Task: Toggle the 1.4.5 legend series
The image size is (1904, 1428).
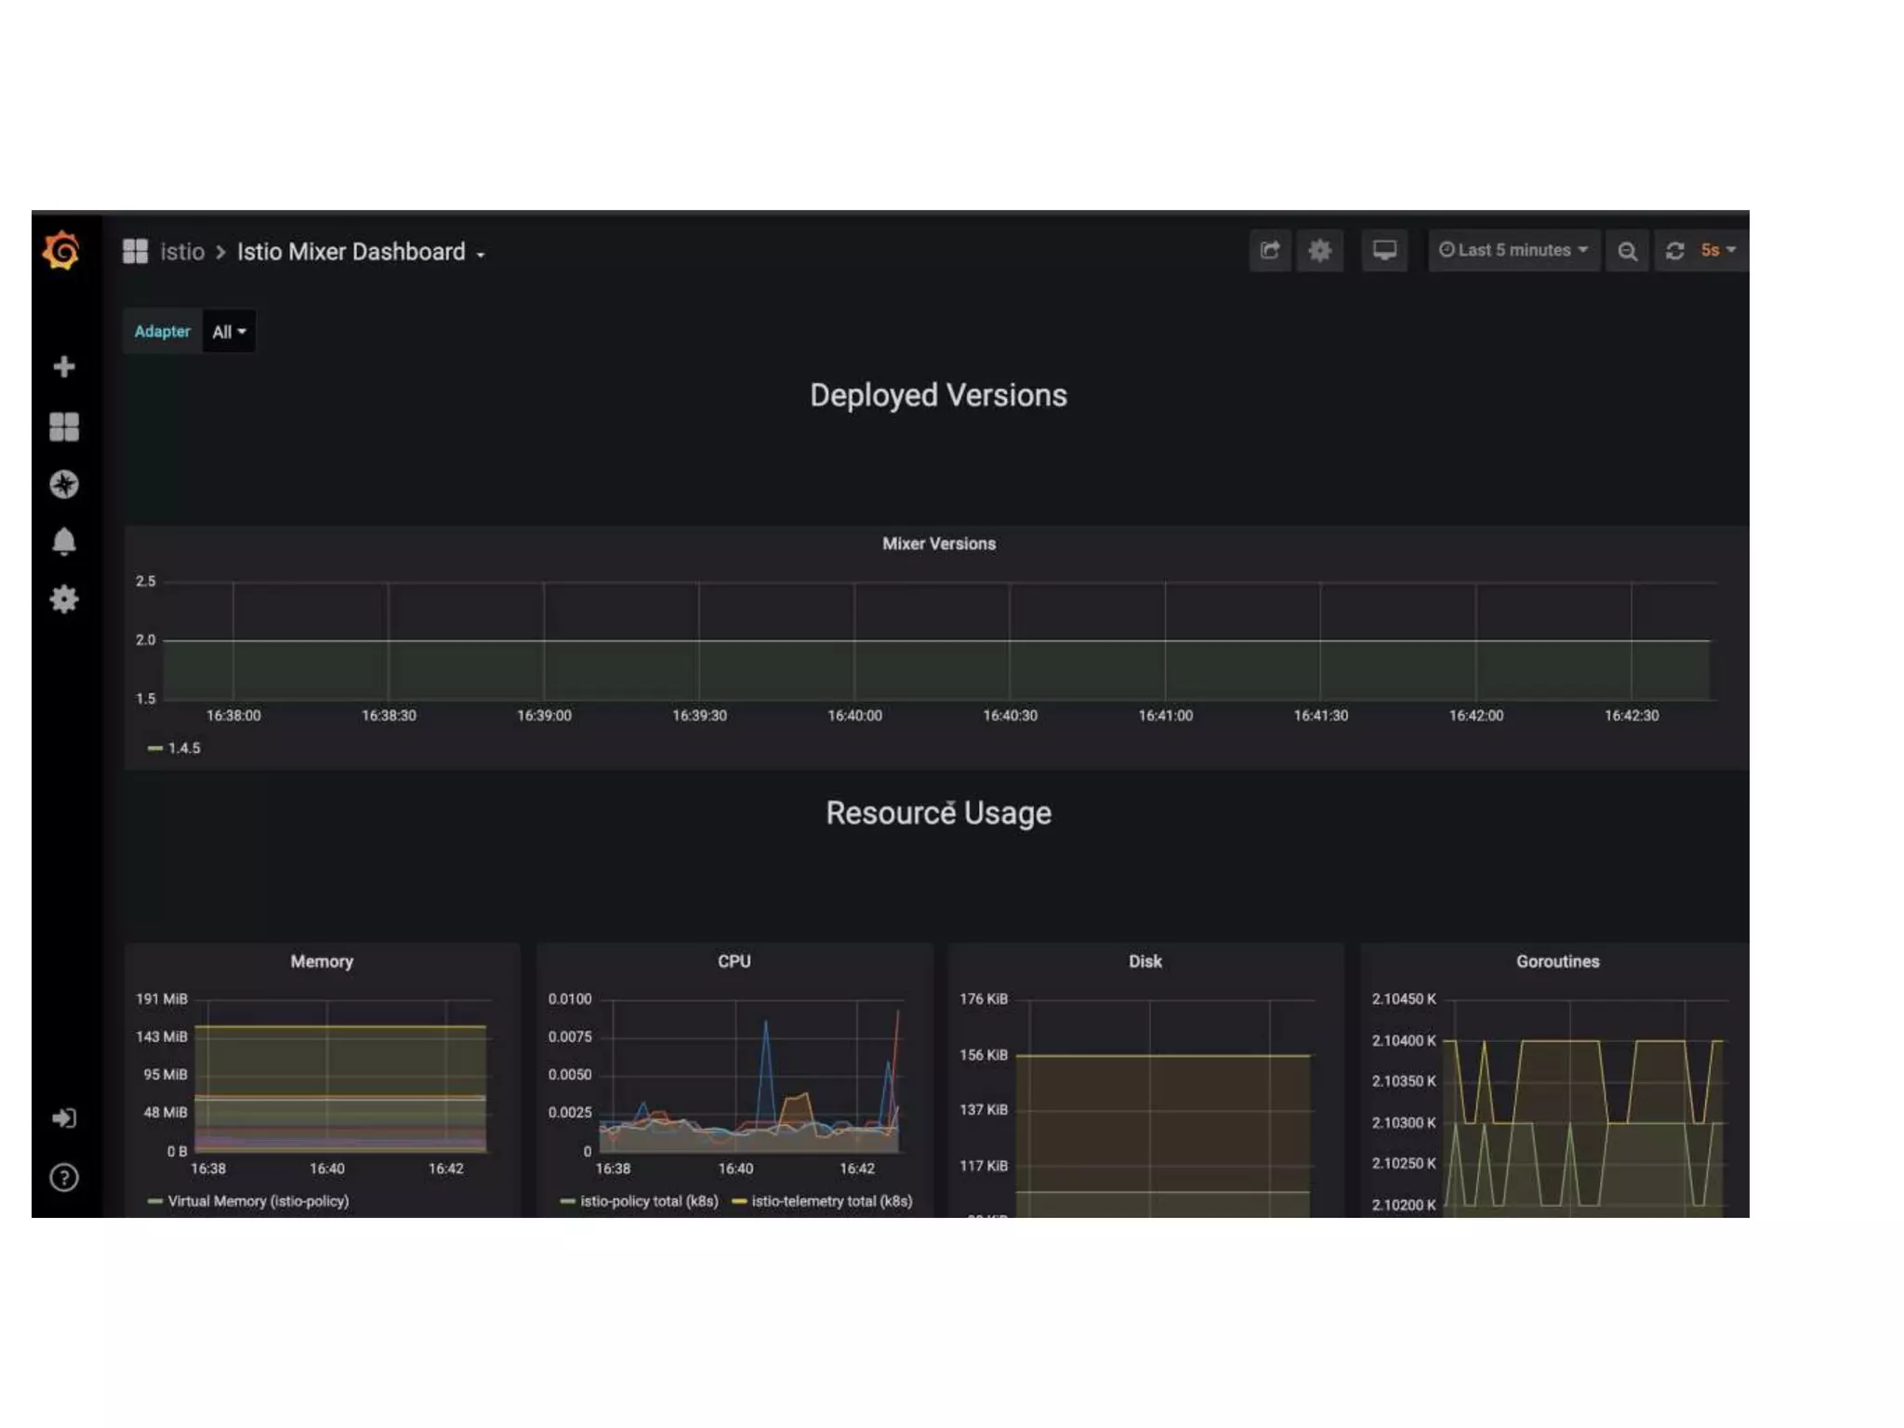Action: coord(183,748)
